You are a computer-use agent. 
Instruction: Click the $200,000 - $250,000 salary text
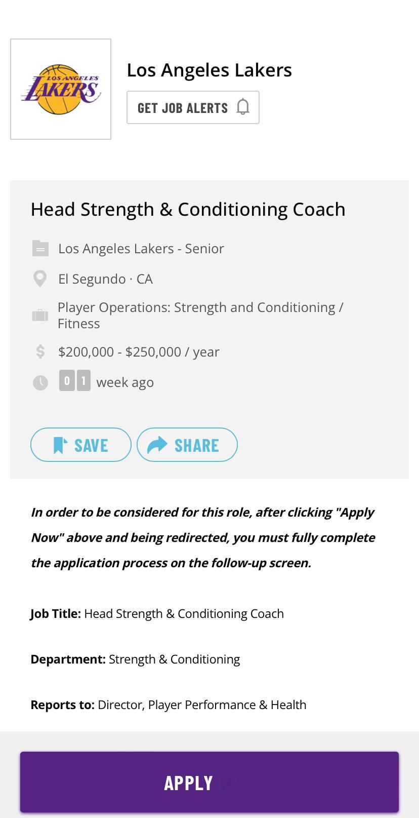(x=139, y=352)
